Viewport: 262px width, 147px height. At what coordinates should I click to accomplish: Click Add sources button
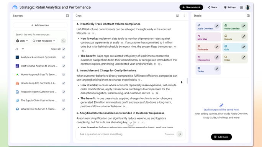(x=40, y=25)
